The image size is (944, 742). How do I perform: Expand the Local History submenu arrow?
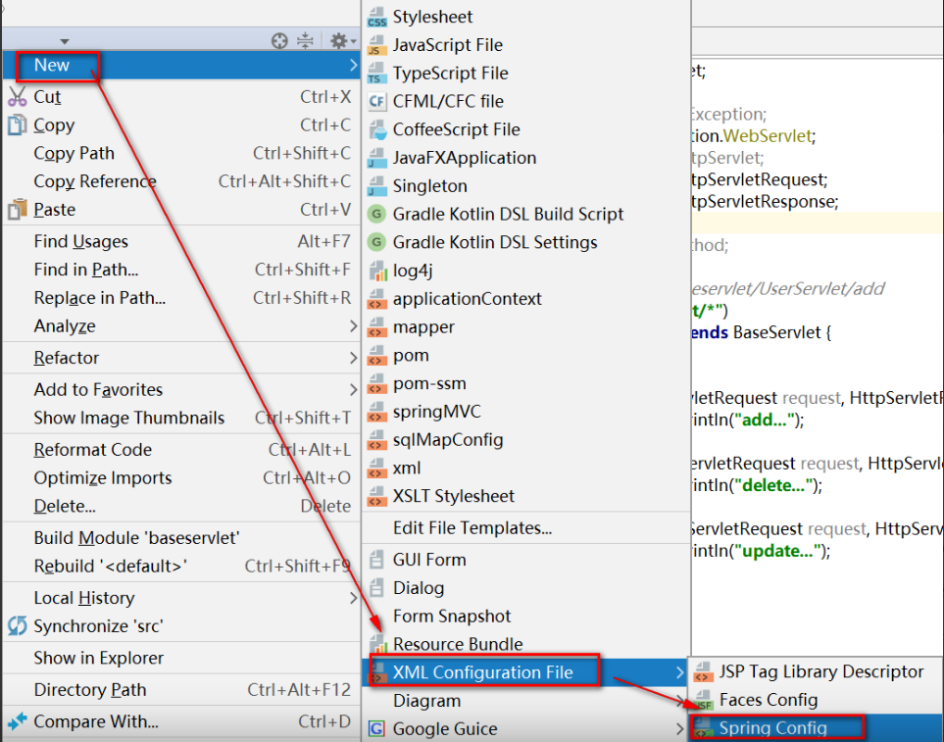pos(353,598)
